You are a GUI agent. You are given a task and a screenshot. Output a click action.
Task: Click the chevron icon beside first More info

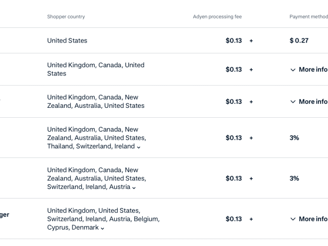coord(293,70)
